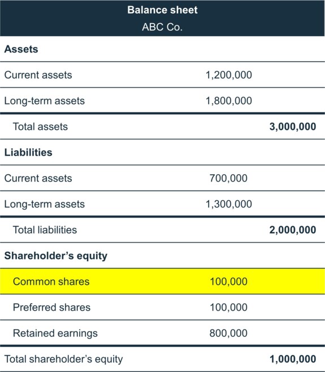Click Total shareholder's equity amount 1,000,000
The width and height of the screenshot is (325, 372).
[293, 359]
